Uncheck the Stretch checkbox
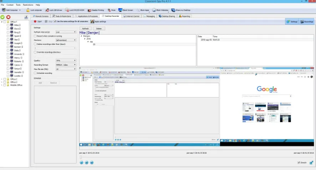Image resolution: width=316 pixels, height=170 pixels. 299,163
